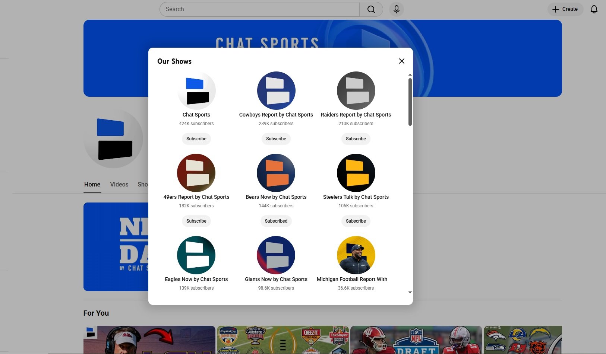This screenshot has width=606, height=354.
Task: Select the Home tab
Action: 92,184
